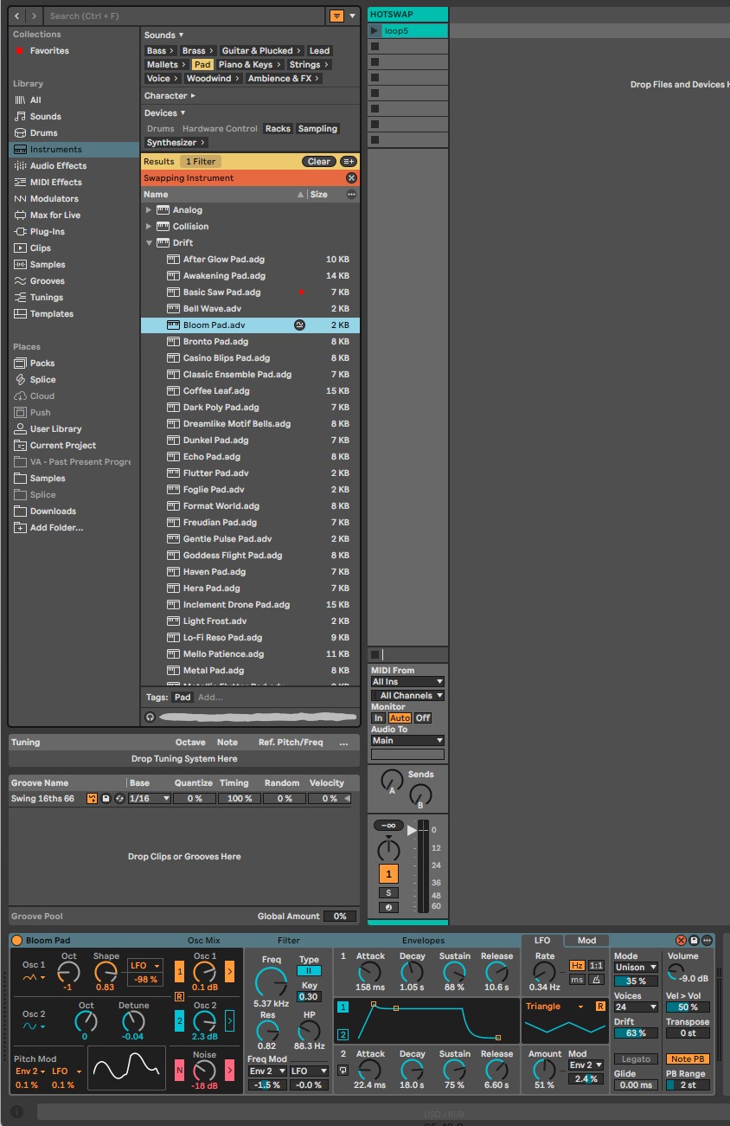Save the Bloom Pad device preset
This screenshot has height=1126, width=730.
(x=694, y=940)
